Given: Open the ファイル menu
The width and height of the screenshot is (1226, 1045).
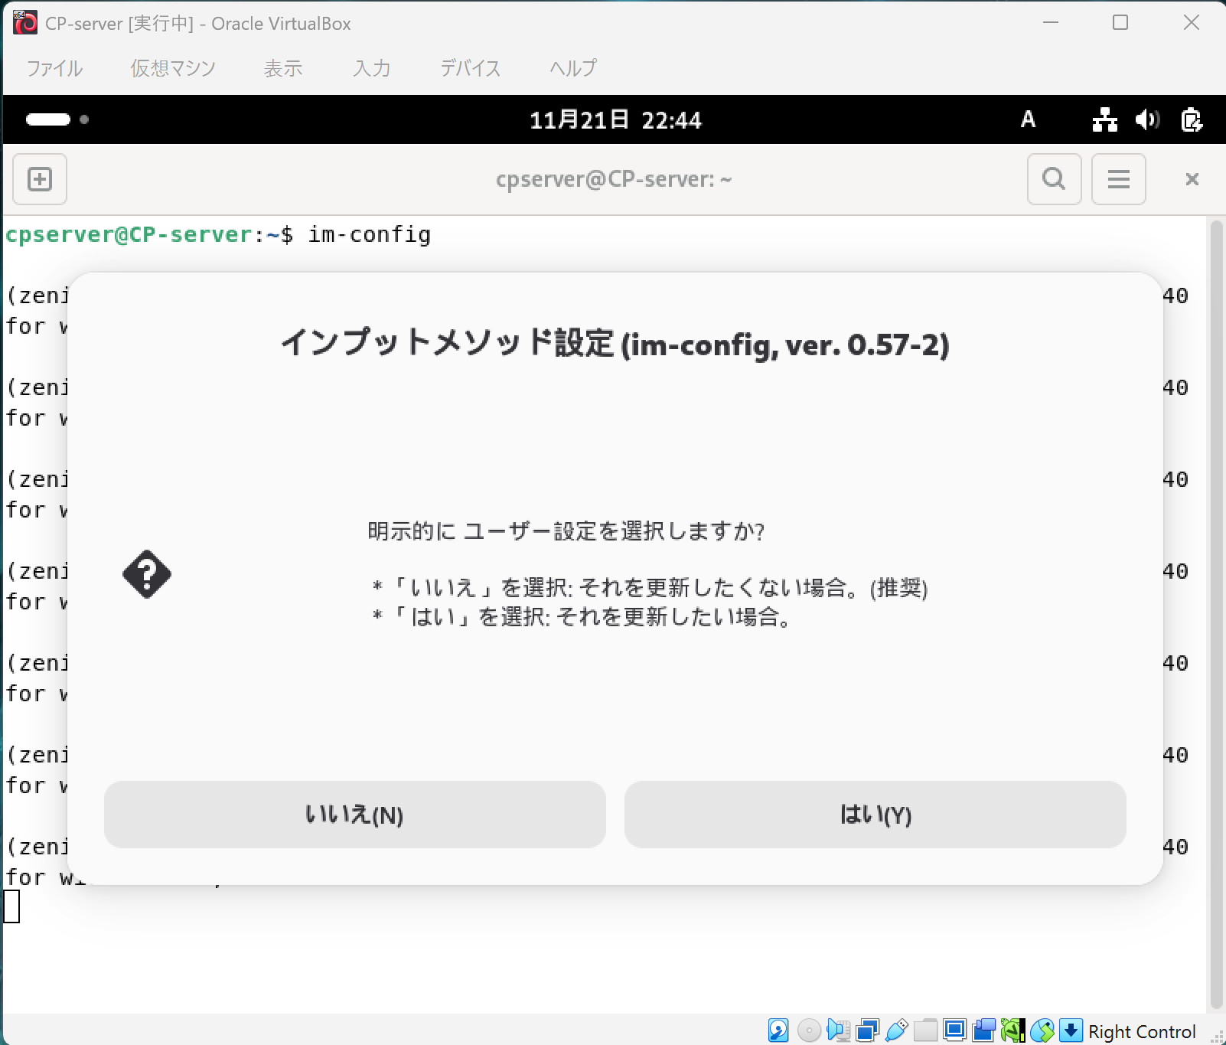Looking at the screenshot, I should pos(54,68).
